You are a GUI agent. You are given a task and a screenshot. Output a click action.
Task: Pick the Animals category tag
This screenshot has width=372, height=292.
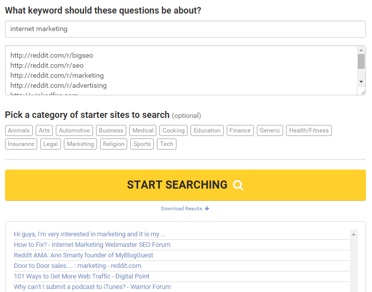click(19, 130)
